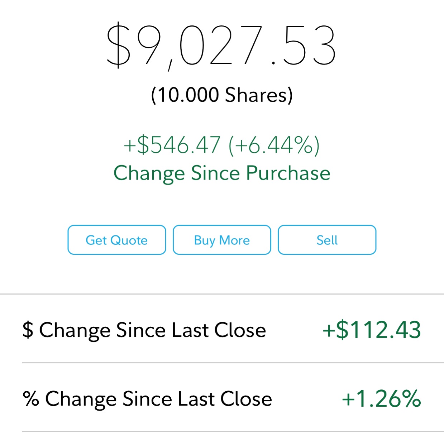
Task: Click the $ Change Since Last Close label
Action: tap(144, 330)
